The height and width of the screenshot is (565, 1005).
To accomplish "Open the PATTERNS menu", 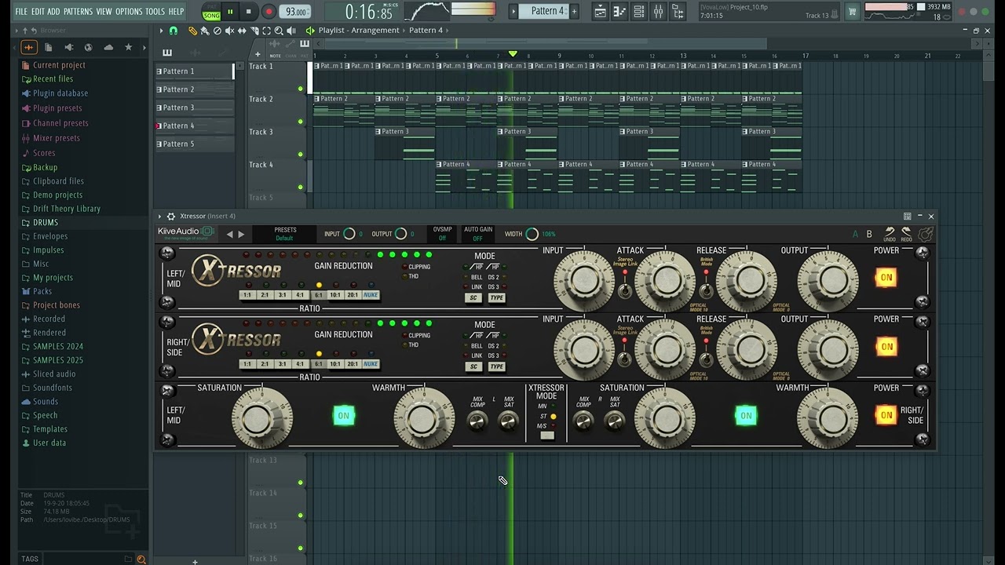I will tap(78, 12).
